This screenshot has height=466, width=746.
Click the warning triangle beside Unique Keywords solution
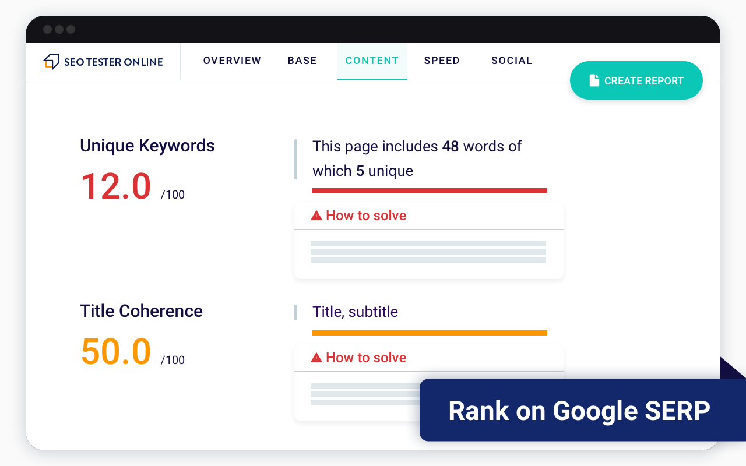(316, 215)
